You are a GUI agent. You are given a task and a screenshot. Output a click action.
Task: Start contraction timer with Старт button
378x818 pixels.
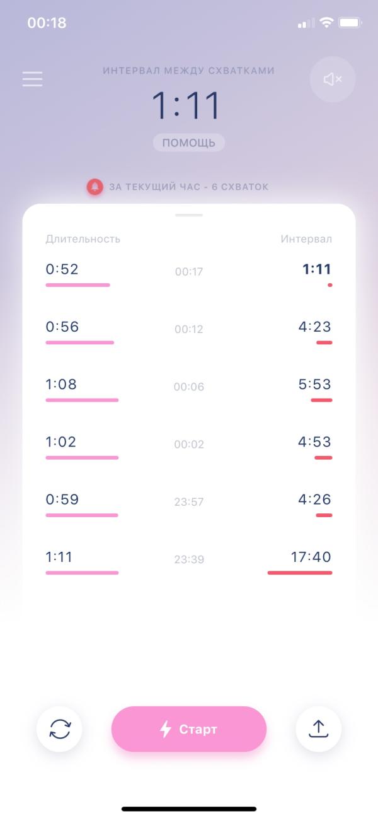tap(189, 729)
